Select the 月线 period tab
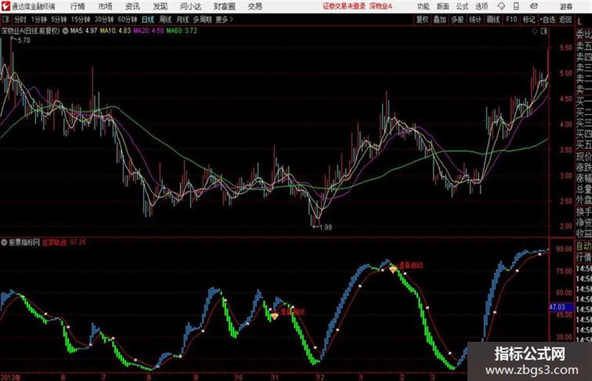 point(183,19)
